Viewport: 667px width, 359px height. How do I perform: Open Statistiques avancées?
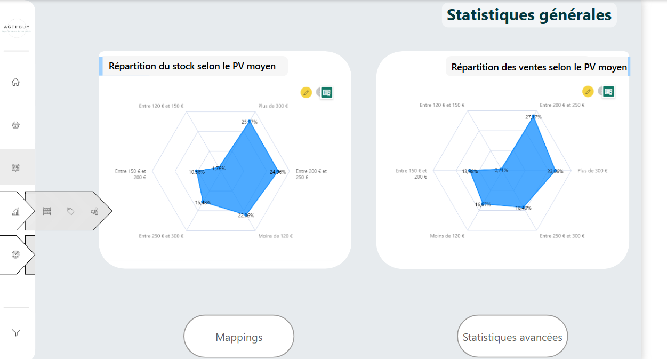click(x=512, y=337)
